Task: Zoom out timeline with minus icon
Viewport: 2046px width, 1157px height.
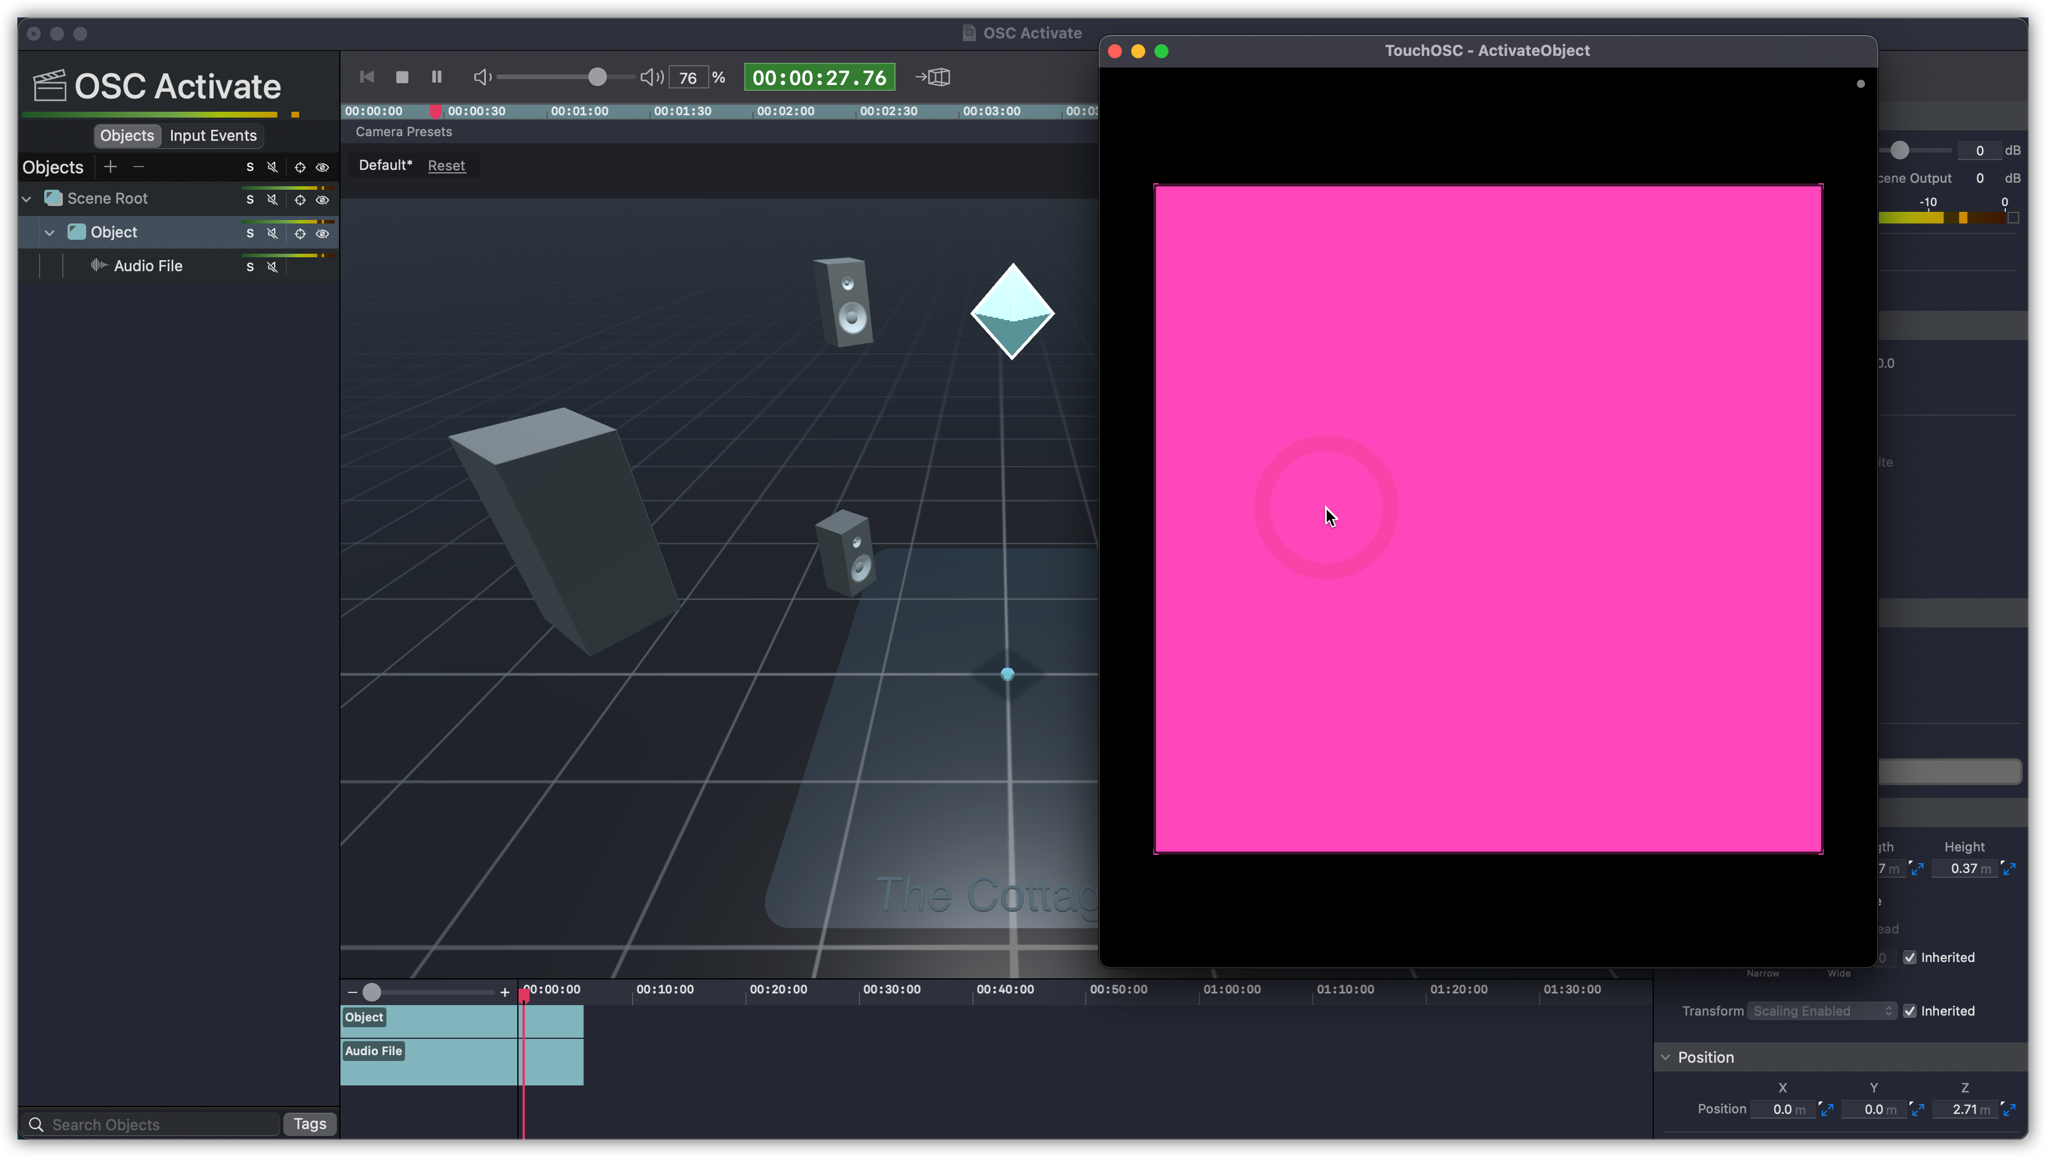Action: click(352, 992)
